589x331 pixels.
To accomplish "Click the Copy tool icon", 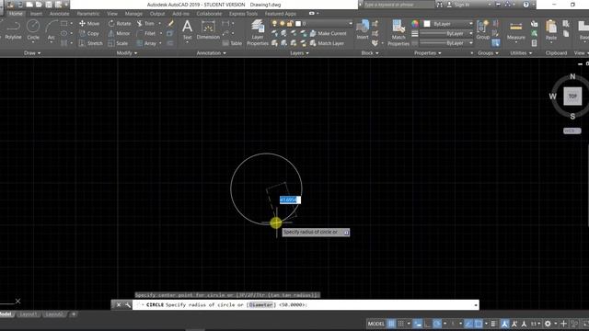I will (82, 33).
